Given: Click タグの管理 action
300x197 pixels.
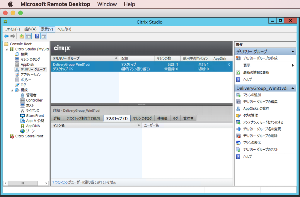Looking at the screenshot, I should [250, 115].
